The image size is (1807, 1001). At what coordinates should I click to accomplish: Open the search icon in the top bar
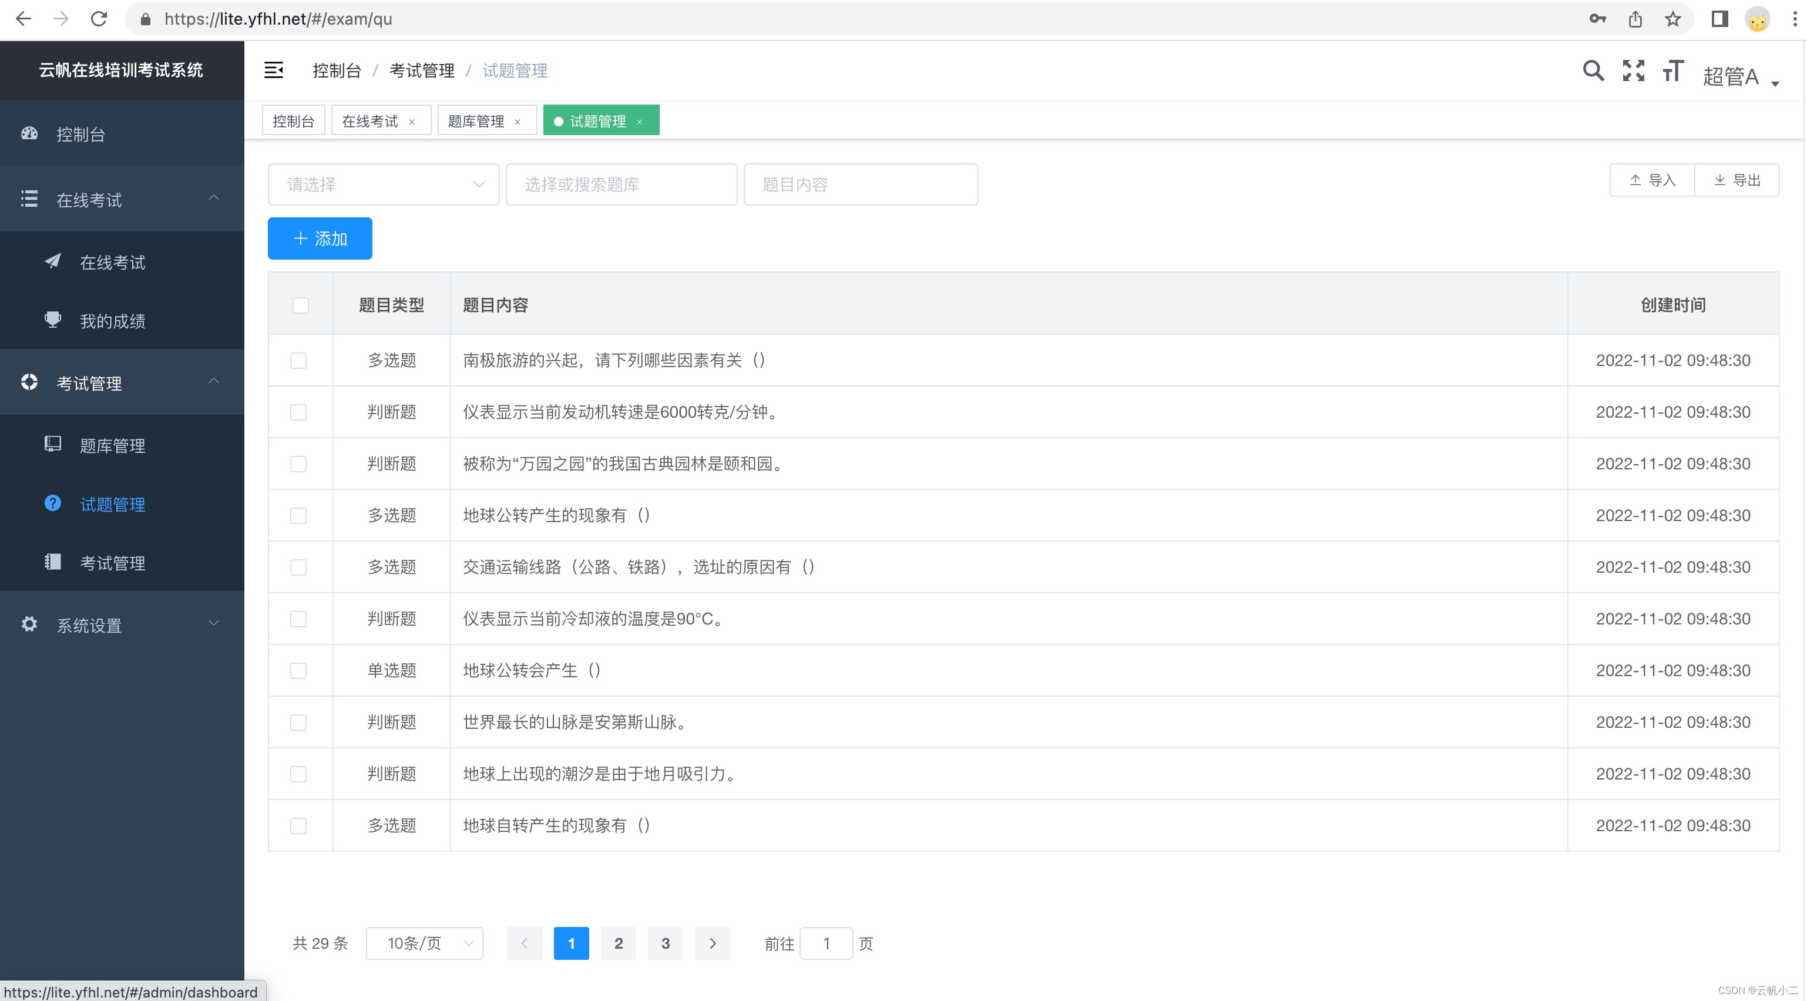(x=1593, y=70)
